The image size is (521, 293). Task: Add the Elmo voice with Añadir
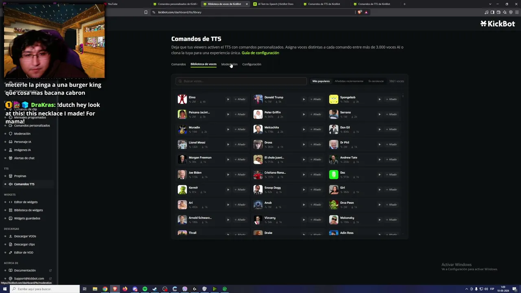coord(240,99)
